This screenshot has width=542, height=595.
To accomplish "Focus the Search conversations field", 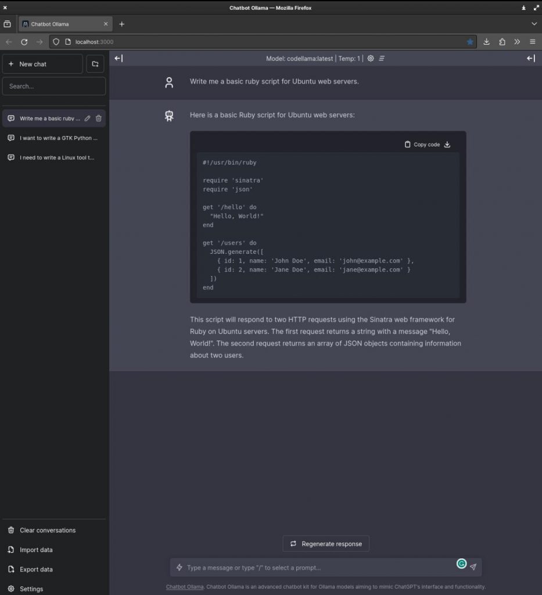I will [54, 86].
